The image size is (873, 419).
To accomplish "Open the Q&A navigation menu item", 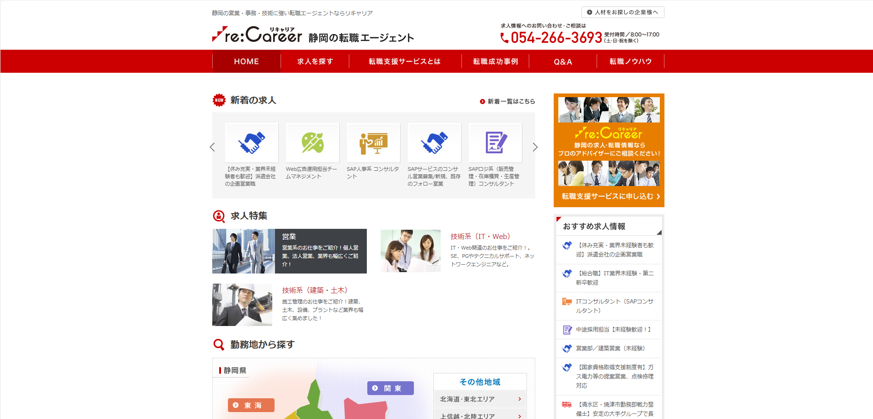I will tap(563, 62).
